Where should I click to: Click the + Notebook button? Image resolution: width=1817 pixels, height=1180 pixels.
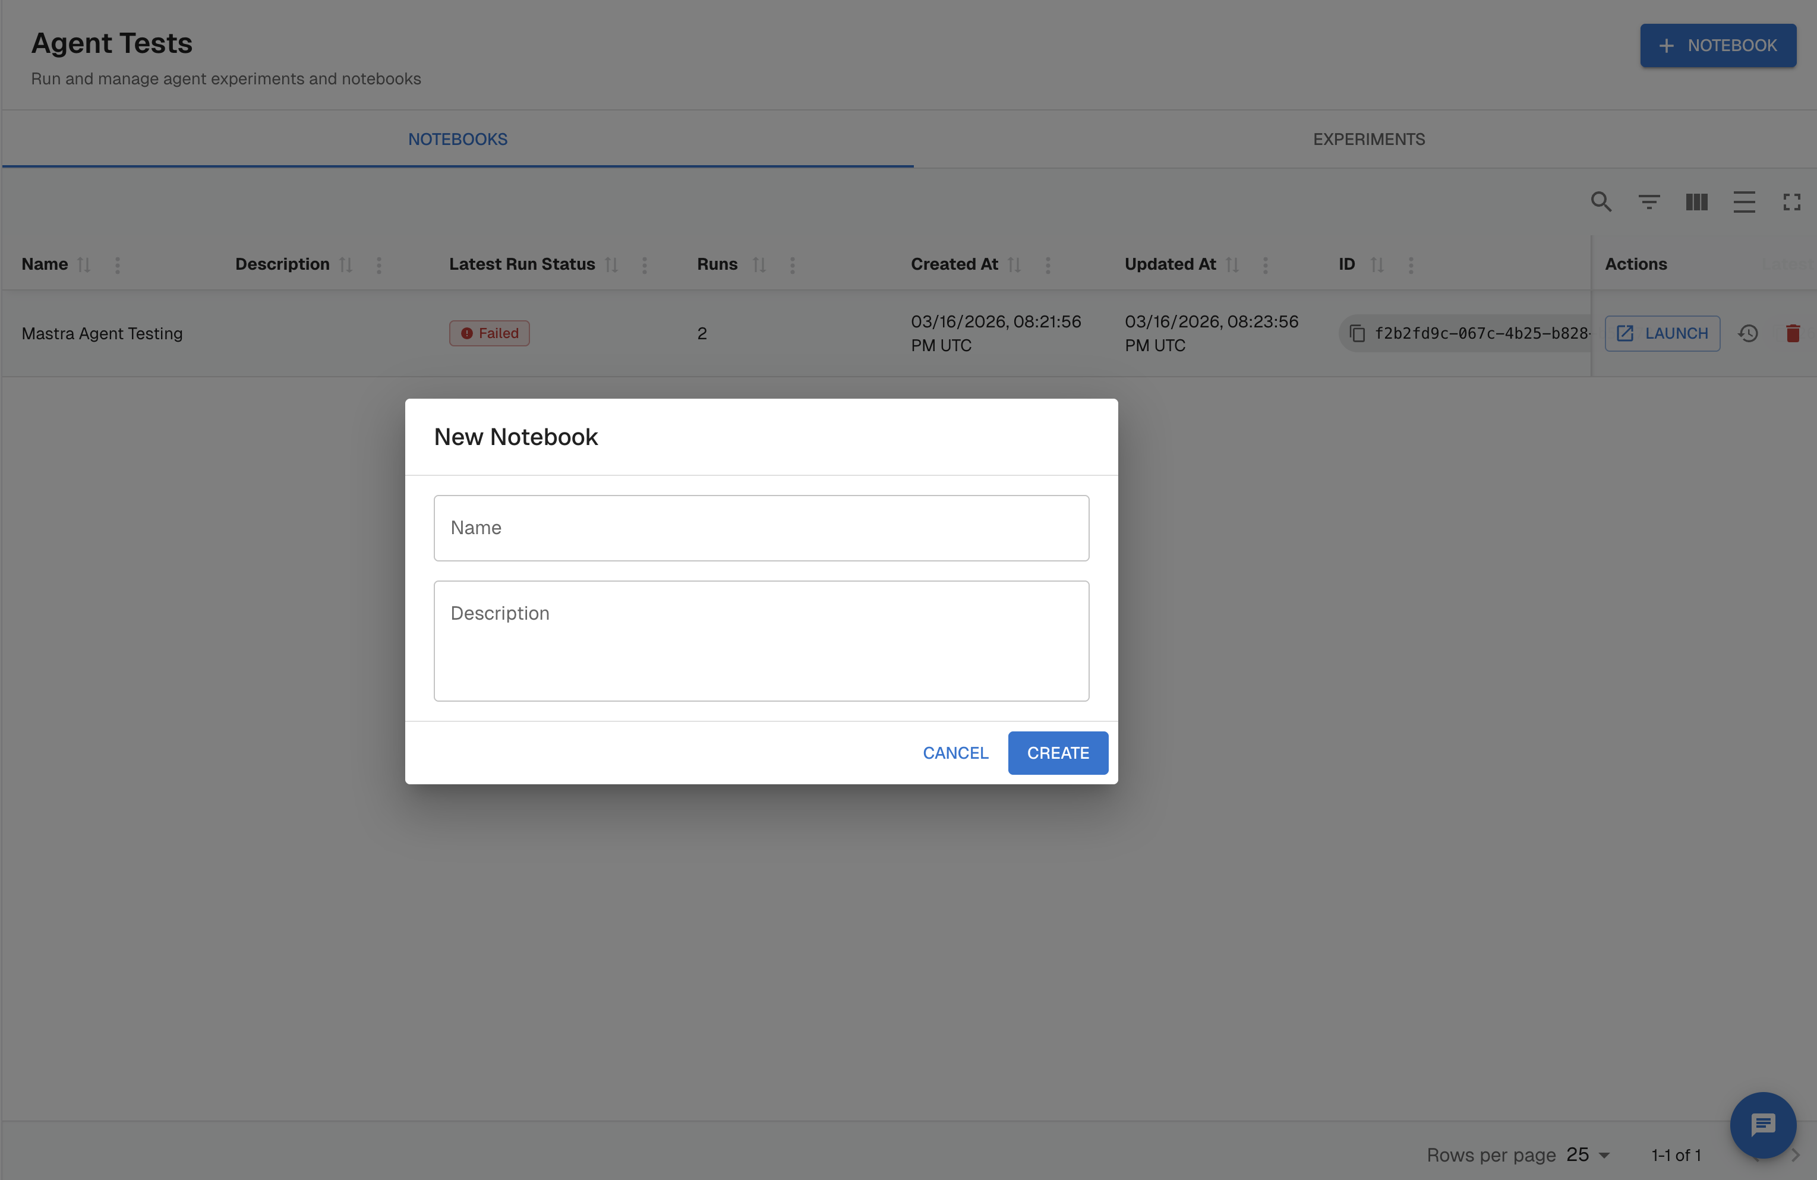[1718, 46]
